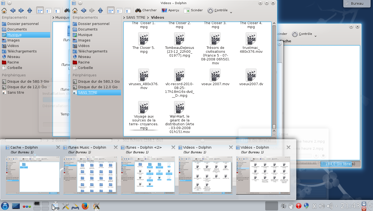
Task: Go up a level in left Musique window
Action: point(30,10)
